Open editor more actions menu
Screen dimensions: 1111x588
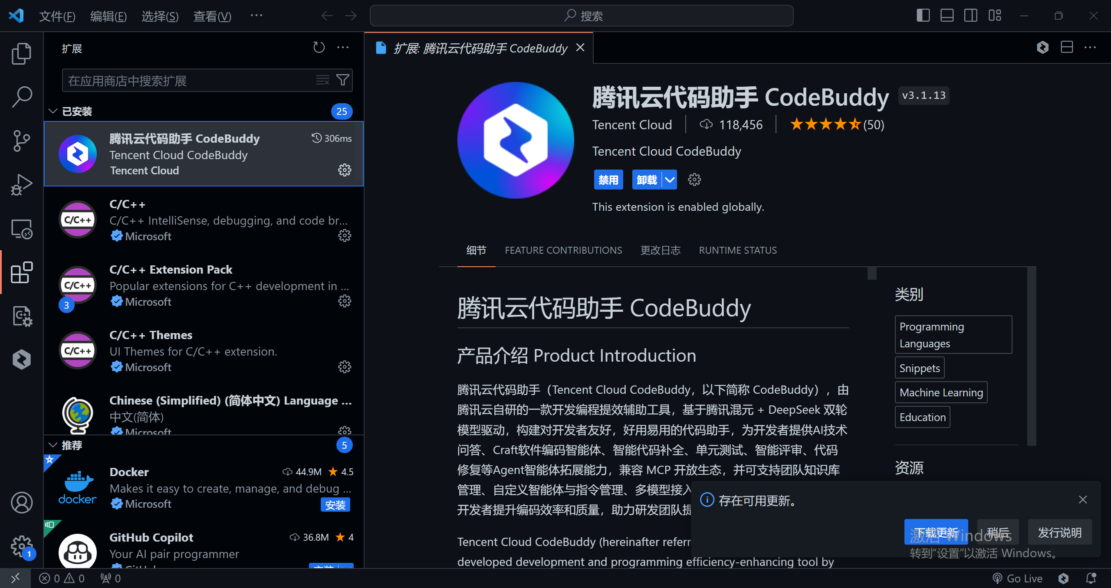(x=1090, y=47)
